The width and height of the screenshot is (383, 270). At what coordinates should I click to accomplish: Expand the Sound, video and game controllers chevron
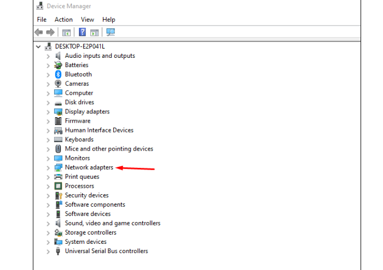tap(48, 224)
